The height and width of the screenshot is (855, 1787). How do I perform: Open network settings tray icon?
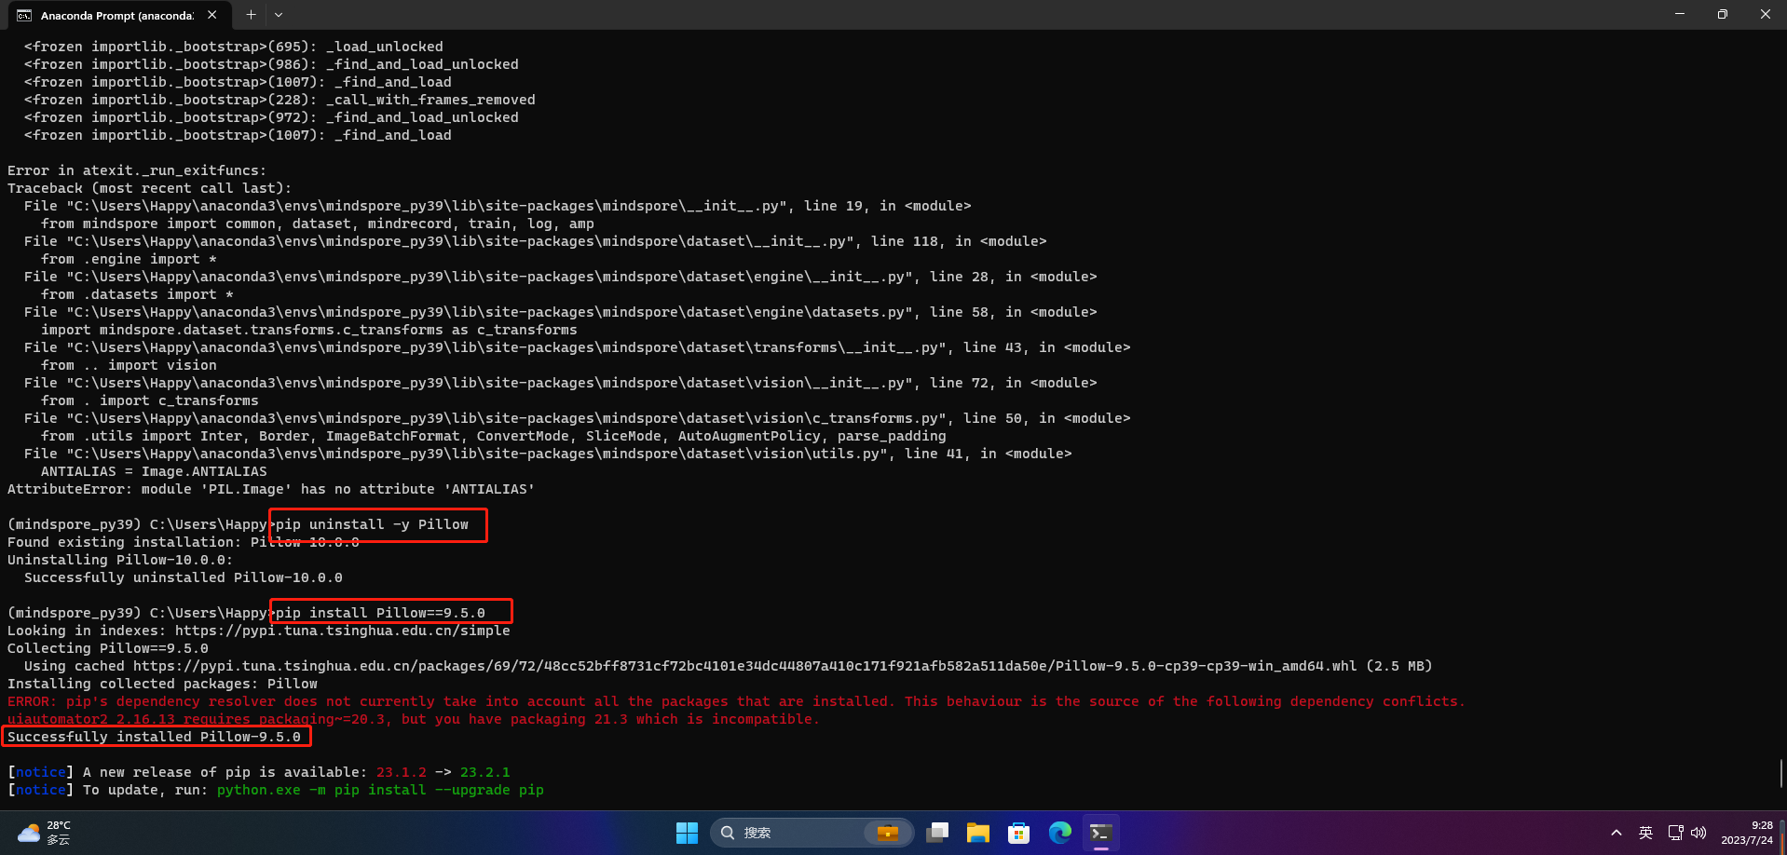click(x=1675, y=833)
